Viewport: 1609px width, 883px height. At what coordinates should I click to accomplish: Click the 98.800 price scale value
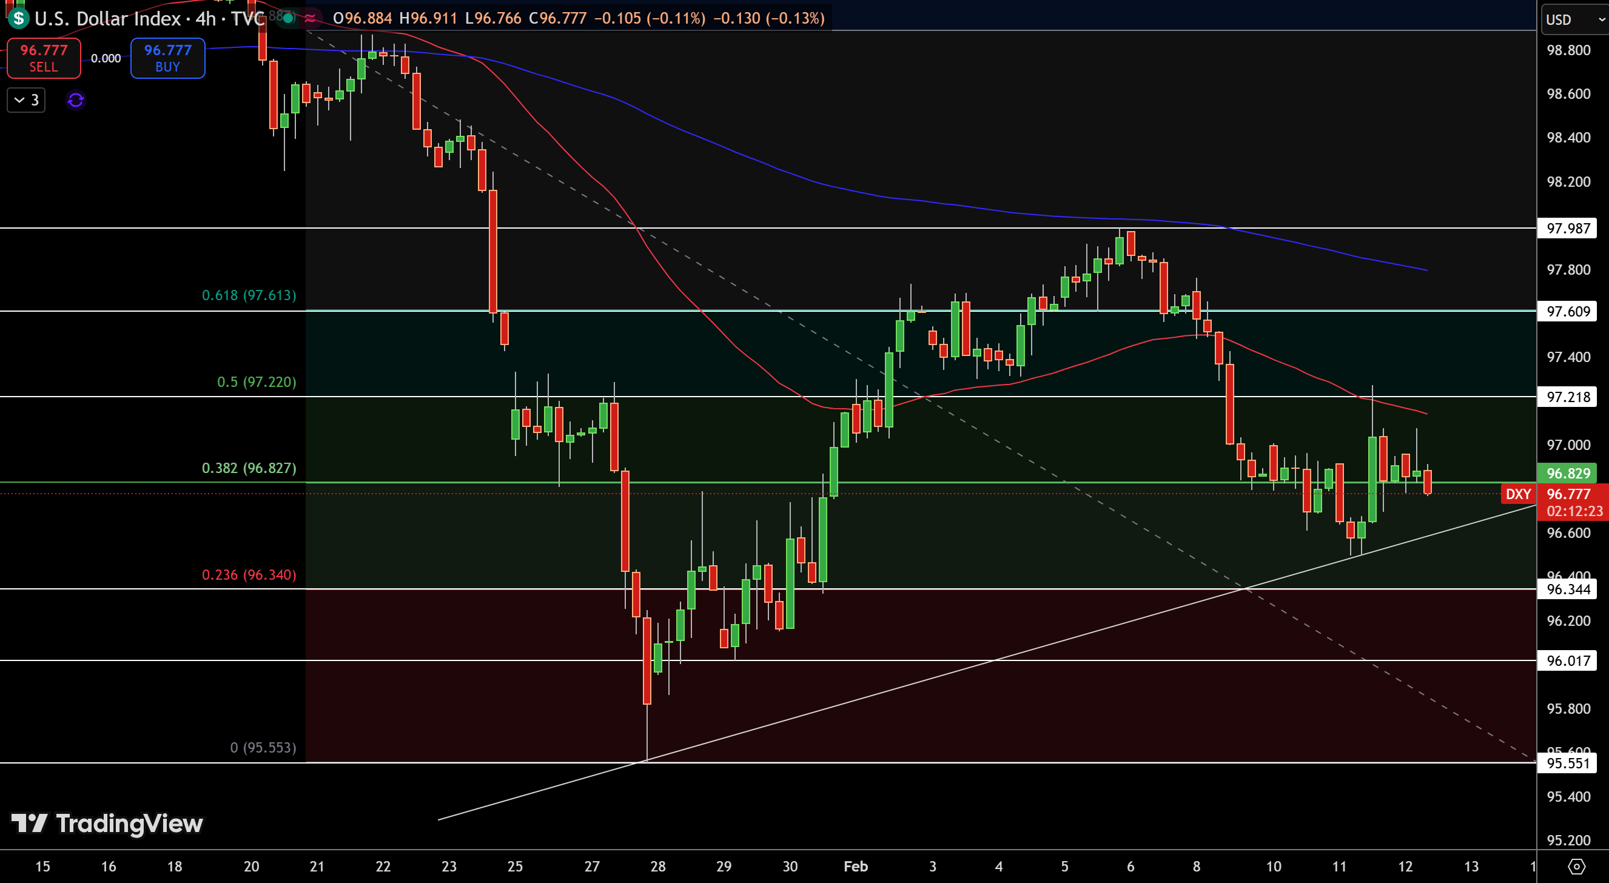coord(1568,50)
